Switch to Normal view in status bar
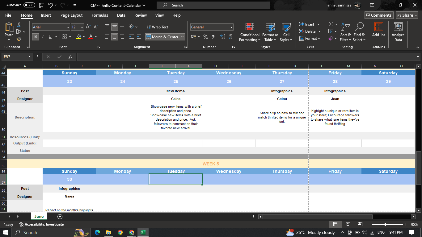Image resolution: width=422 pixels, height=237 pixels. (335, 224)
